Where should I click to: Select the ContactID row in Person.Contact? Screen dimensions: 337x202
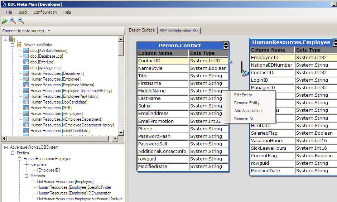point(163,61)
